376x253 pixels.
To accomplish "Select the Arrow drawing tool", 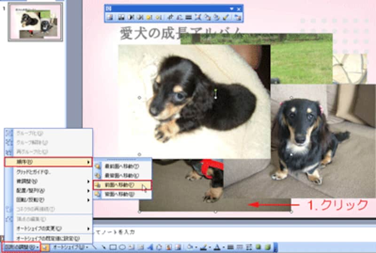I will [104, 247].
